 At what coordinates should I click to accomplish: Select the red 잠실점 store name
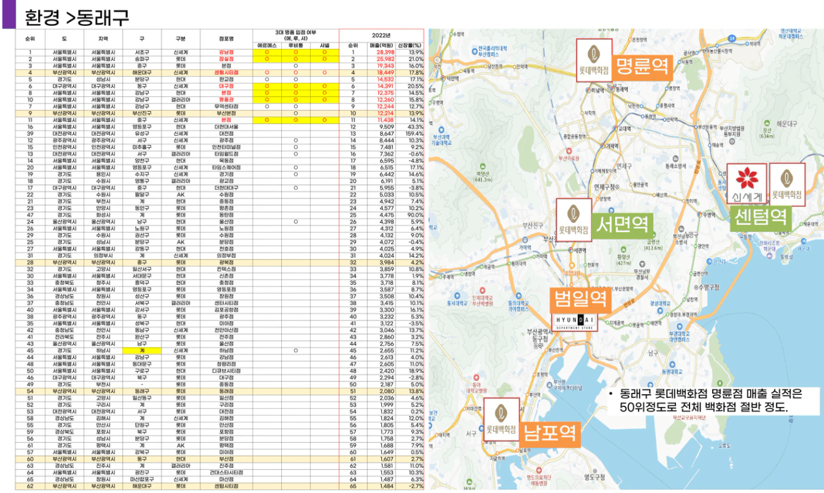click(226, 59)
